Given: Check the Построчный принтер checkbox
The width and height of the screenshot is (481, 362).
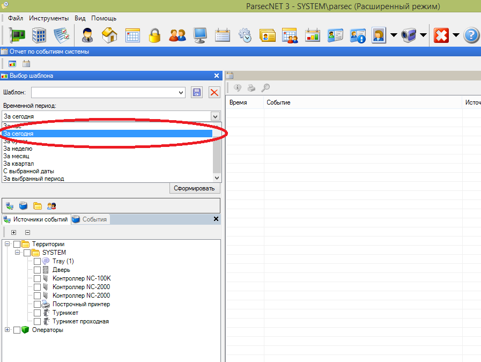Looking at the screenshot, I should click(x=37, y=304).
